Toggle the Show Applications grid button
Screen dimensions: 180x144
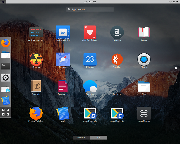(6, 112)
